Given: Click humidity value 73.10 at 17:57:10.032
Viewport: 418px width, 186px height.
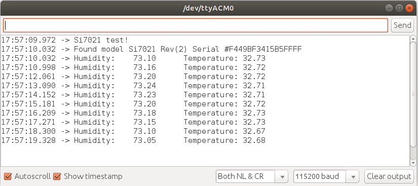Looking at the screenshot, I should click(144, 58).
